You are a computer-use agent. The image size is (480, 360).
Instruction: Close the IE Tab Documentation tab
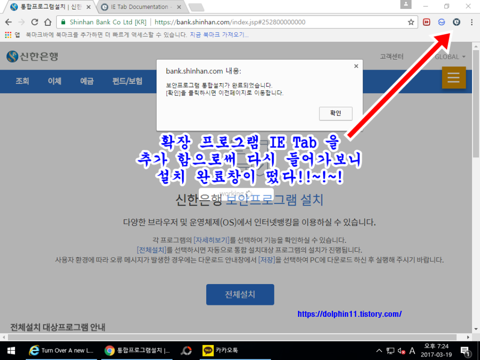[179, 7]
